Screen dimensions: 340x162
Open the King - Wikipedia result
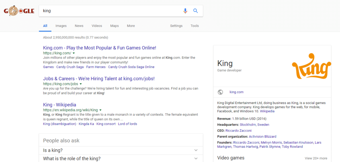(60, 105)
